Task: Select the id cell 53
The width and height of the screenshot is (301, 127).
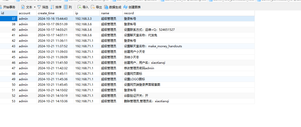Action: 9,101
